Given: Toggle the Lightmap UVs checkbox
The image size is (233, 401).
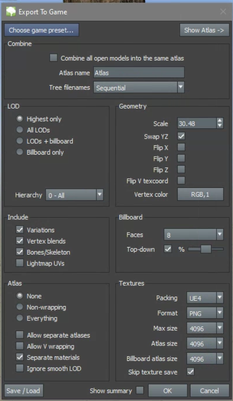Looking at the screenshot, I should [x=19, y=263].
